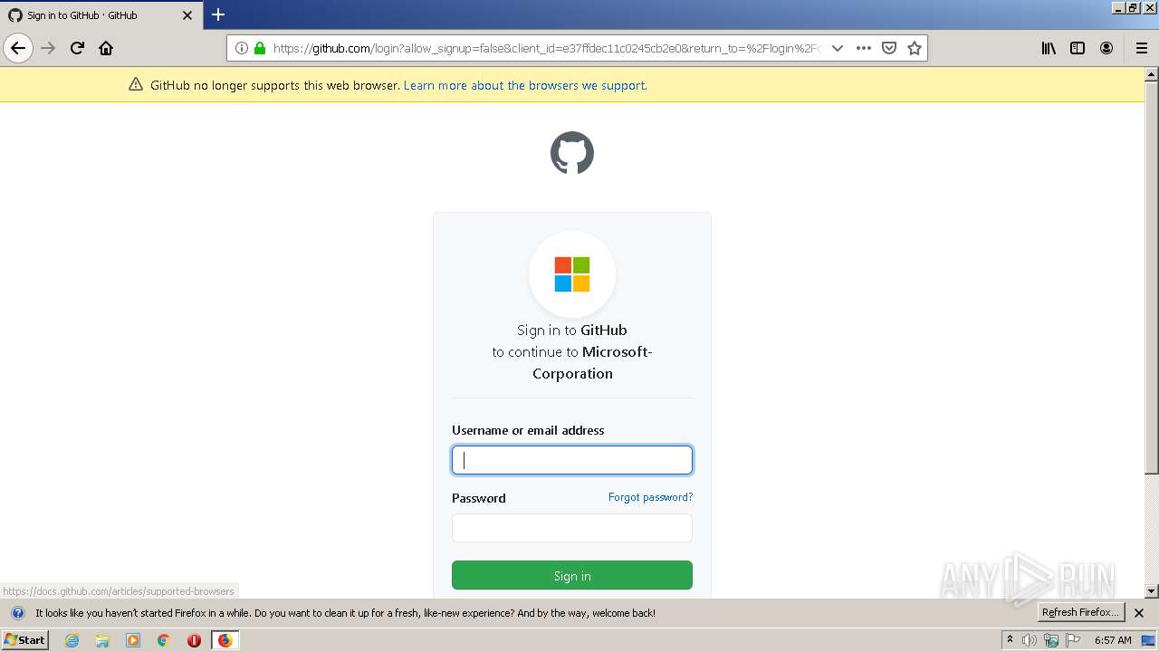Toggle the sidebar view
1159x652 pixels.
1078,48
